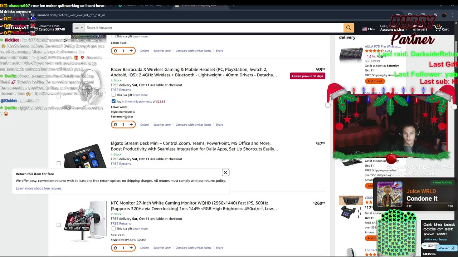Screen dimensions: 458x257
Task: Click trash icon for Razer Barracuda headset
Action: pyautogui.click(x=115, y=125)
